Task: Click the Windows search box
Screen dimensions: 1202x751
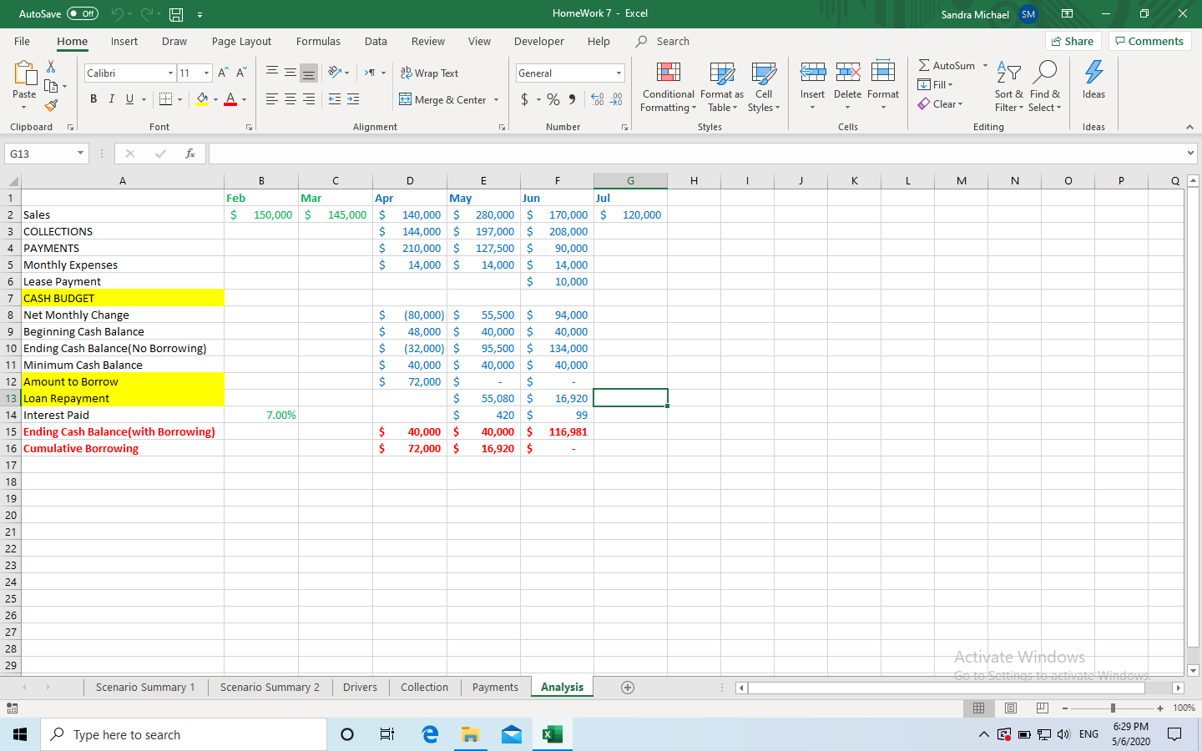Action: (184, 734)
